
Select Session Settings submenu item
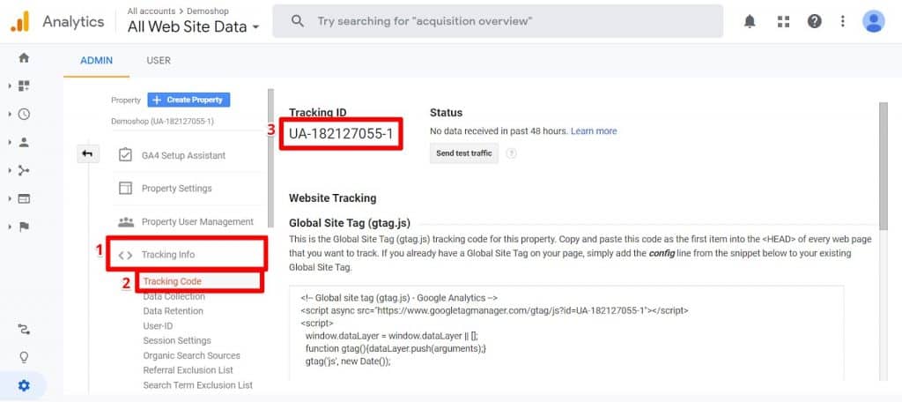tap(177, 340)
